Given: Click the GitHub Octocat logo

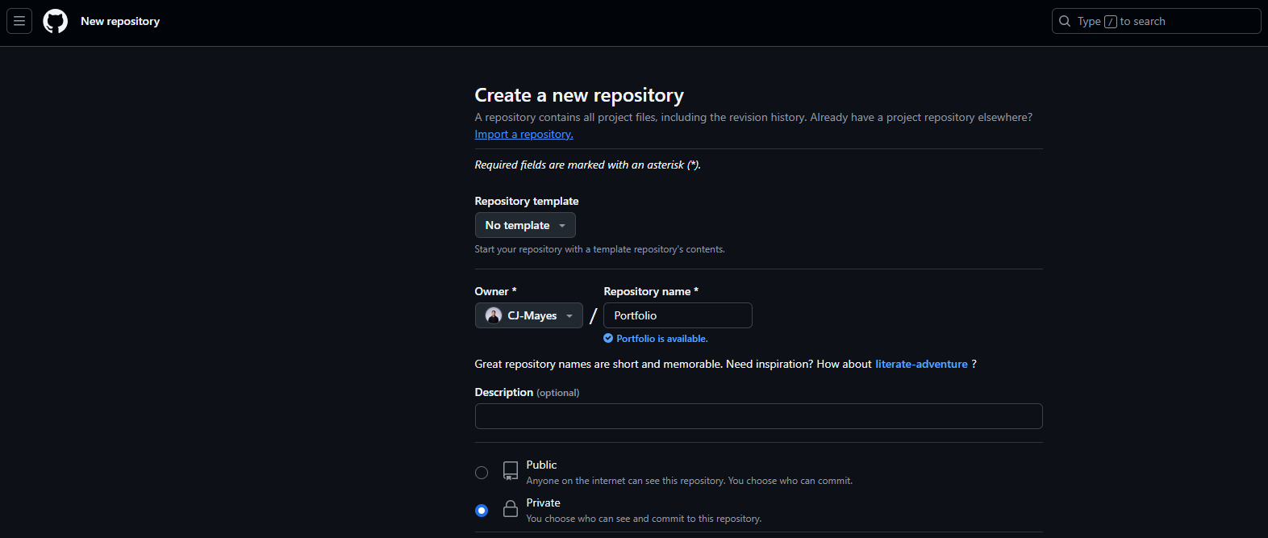Looking at the screenshot, I should tap(56, 21).
